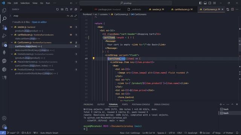Open the Accounts menu icon
The height and width of the screenshot is (135, 241).
tap(4, 118)
